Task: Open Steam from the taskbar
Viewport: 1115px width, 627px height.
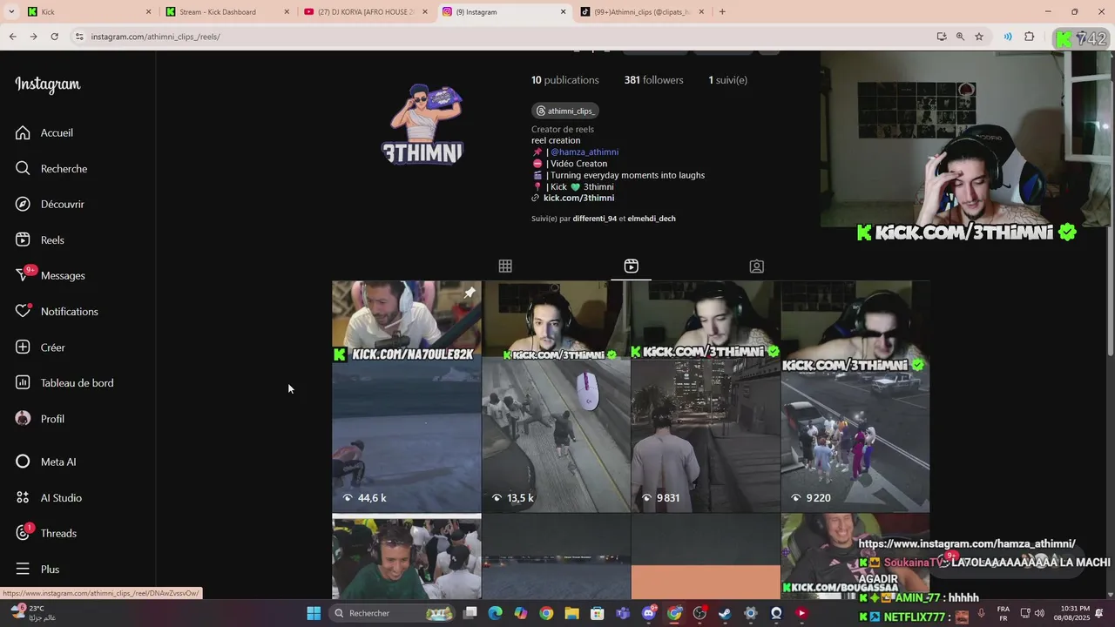Action: 725,613
